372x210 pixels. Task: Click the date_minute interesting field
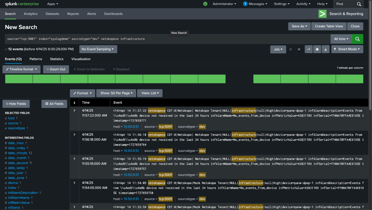click(17, 153)
